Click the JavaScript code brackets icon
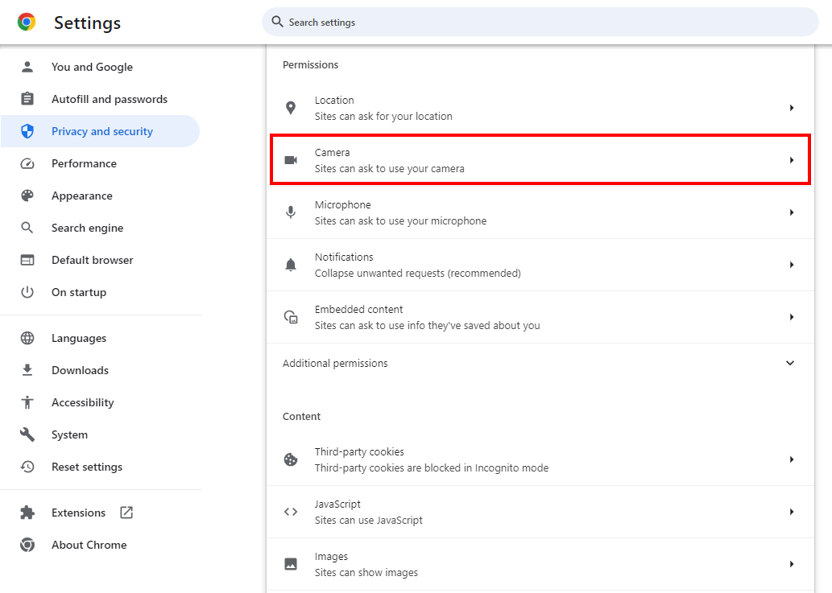832x593 pixels. click(291, 512)
